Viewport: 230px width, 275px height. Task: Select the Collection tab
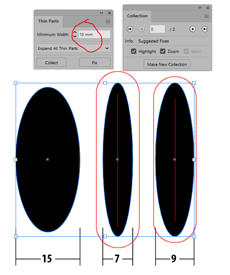click(137, 16)
